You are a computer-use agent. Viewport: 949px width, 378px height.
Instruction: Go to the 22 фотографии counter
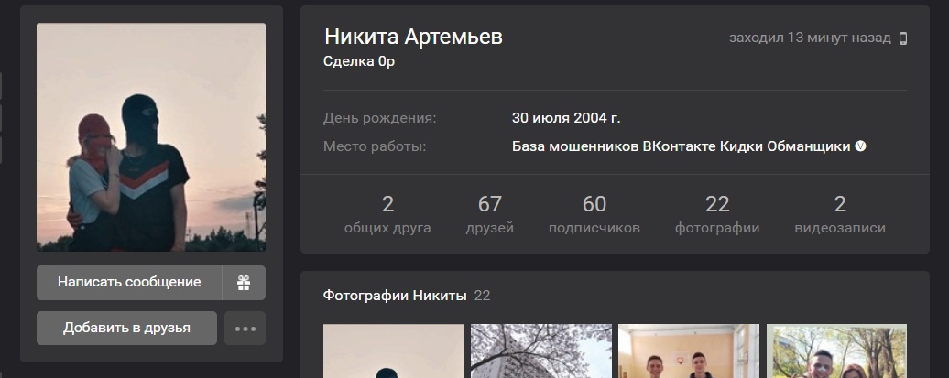[x=717, y=215]
